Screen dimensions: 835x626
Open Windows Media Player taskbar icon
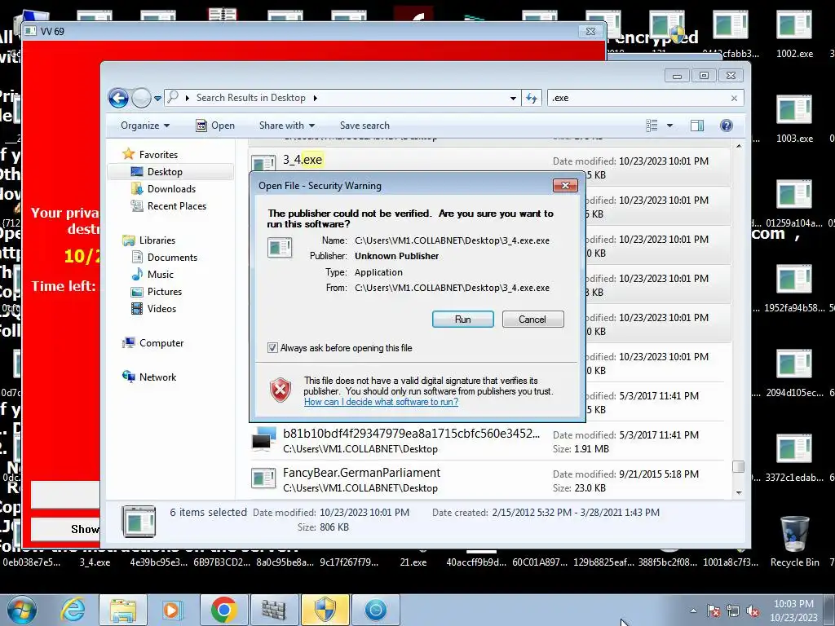pos(173,610)
